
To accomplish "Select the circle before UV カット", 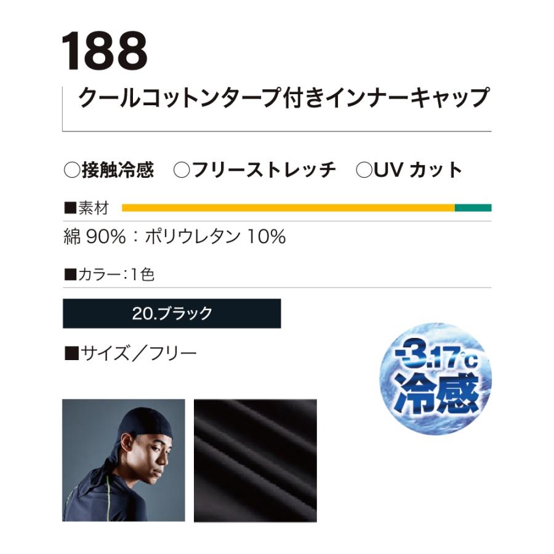I will (x=364, y=171).
